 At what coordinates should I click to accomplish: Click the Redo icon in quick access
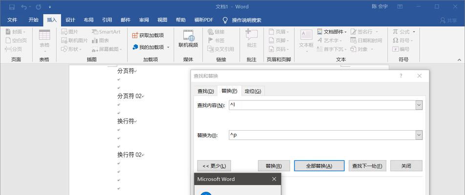[x=38, y=6]
